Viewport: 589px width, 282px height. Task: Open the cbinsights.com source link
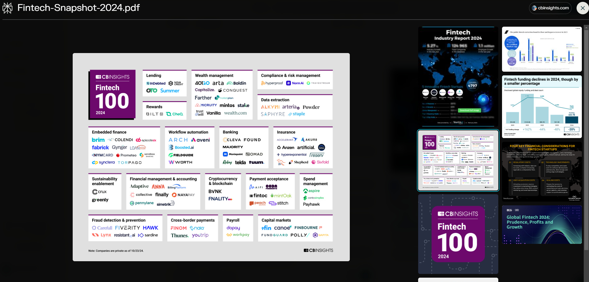(x=550, y=8)
